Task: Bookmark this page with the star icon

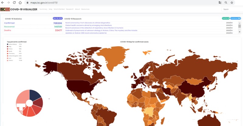Action: pyautogui.click(x=232, y=2)
